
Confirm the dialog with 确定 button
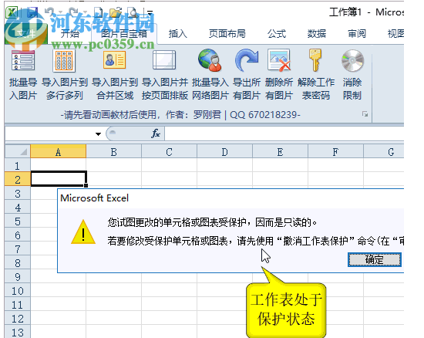[x=374, y=260]
